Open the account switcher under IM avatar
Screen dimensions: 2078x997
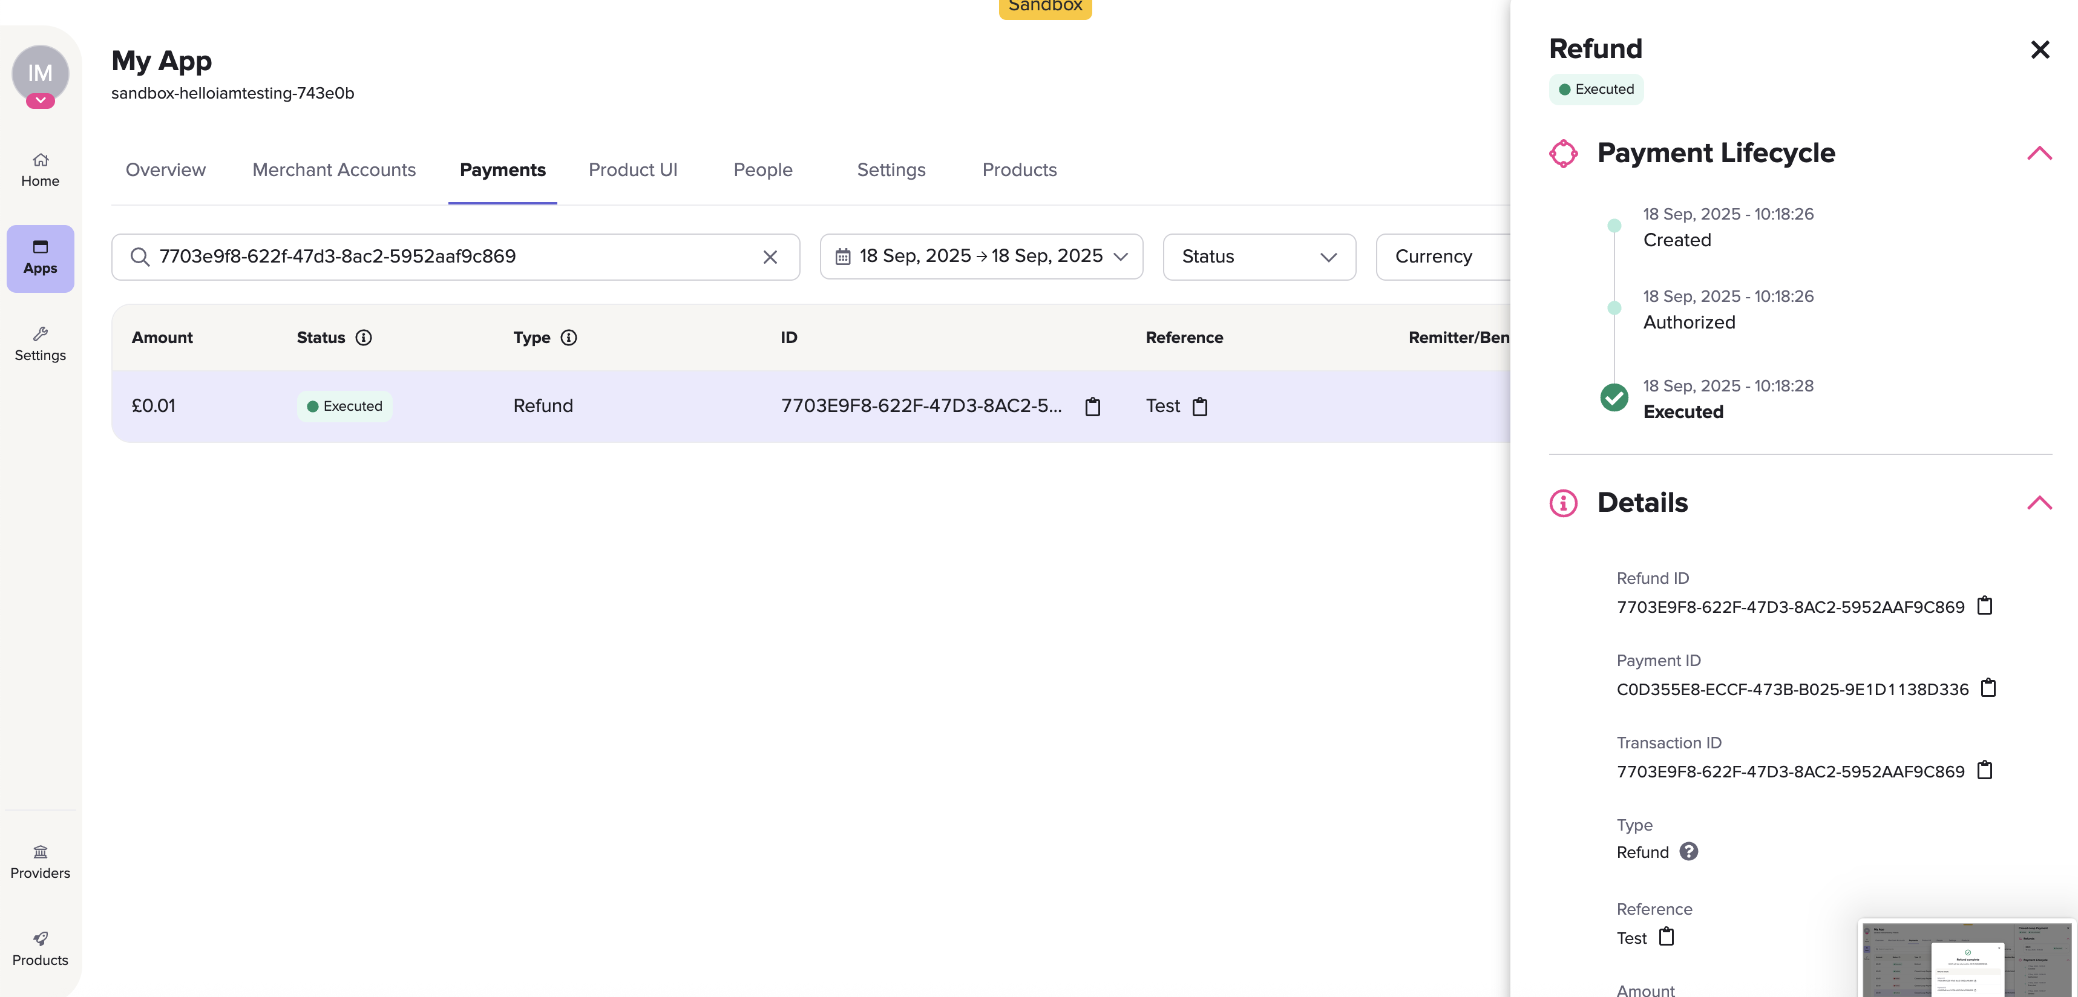41,101
